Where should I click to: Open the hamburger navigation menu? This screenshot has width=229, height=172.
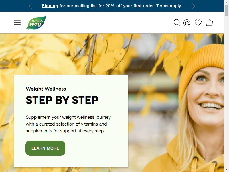click(x=17, y=23)
